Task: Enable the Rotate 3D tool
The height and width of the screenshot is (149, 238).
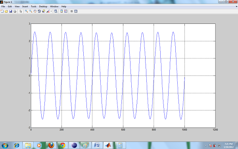Action: [x=39, y=11]
